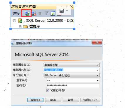Click the Filter funnel icon
The image size is (125, 108).
coord(47,13)
